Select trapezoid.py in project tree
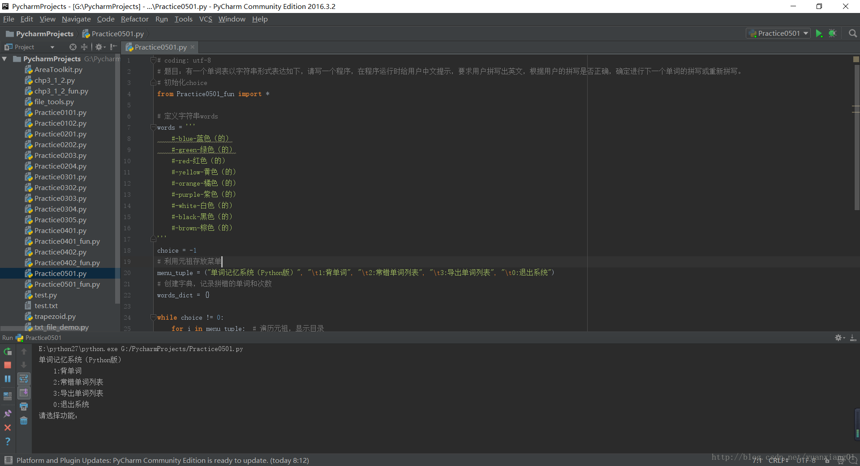This screenshot has height=466, width=860. (x=55, y=317)
